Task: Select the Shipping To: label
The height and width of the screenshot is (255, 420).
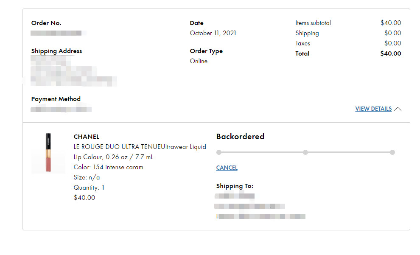Action: pos(235,186)
